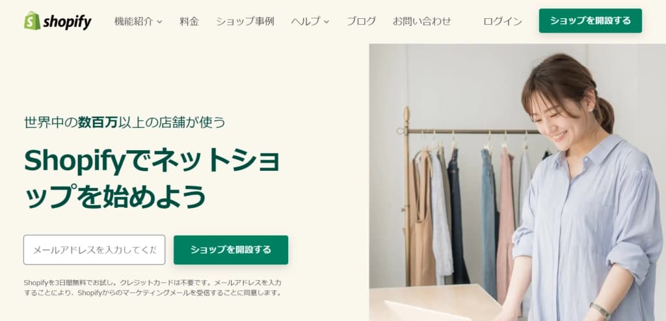The image size is (666, 321).
Task: Go to ショップ事例 page
Action: [x=245, y=21]
